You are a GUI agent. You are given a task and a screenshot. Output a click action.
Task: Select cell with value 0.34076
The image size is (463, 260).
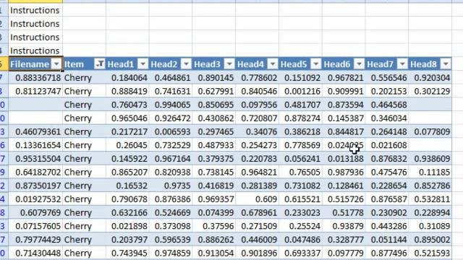(x=257, y=131)
